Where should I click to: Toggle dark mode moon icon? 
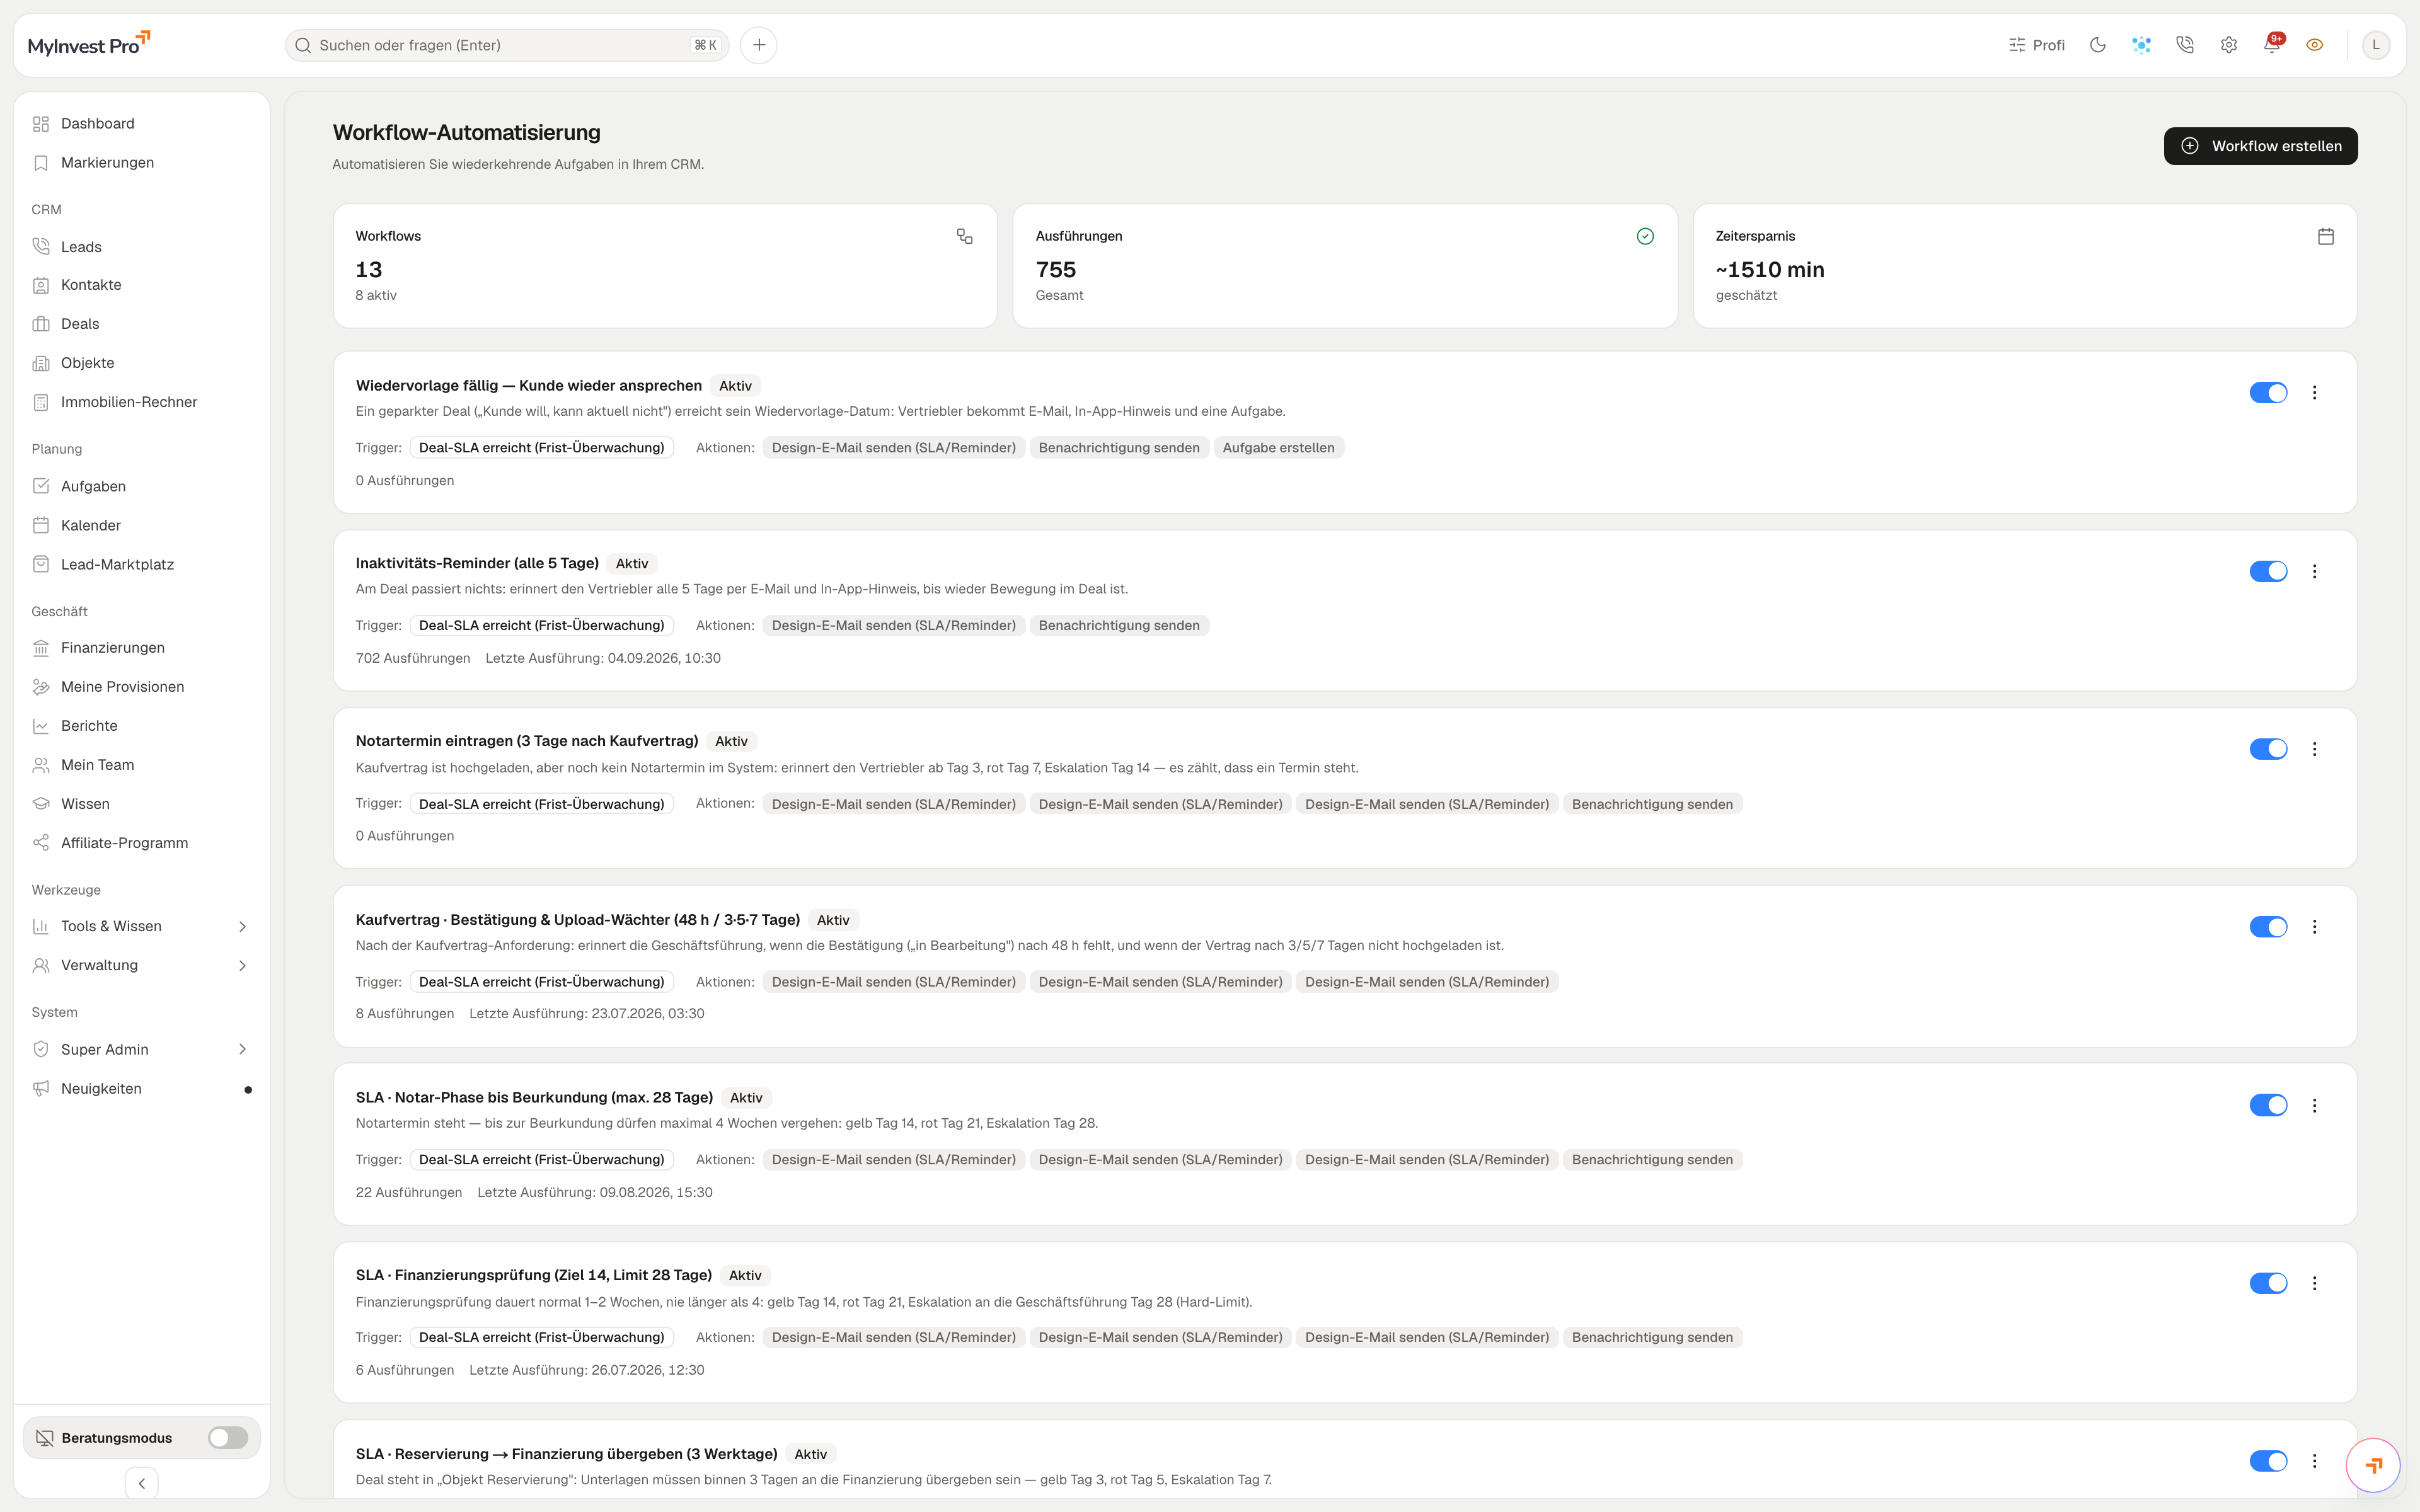point(2097,45)
